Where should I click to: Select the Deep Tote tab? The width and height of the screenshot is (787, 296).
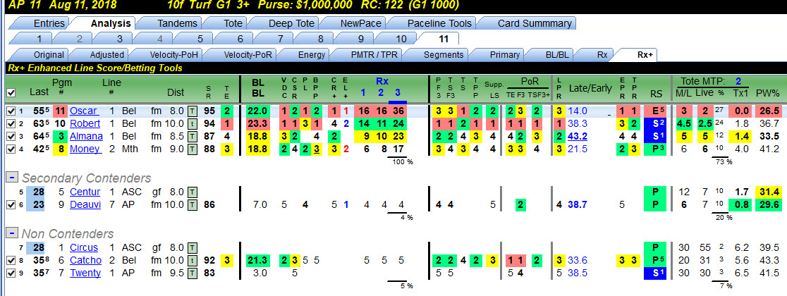(291, 23)
